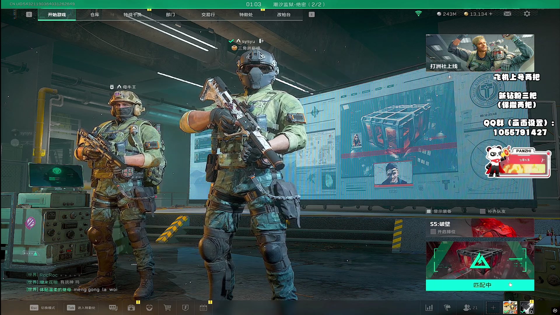Screen dimensions: 560x315
Task: Switch to 特勤处 tab
Action: pos(246,15)
